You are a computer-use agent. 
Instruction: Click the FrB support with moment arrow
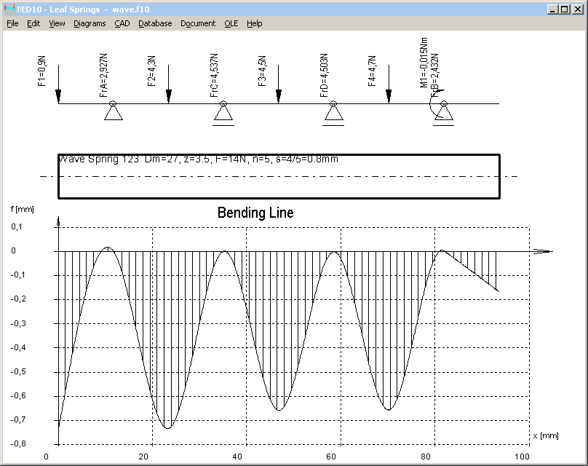[443, 112]
